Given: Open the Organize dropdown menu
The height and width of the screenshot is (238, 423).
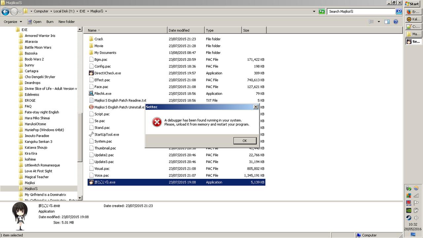Looking at the screenshot, I should pyautogui.click(x=13, y=22).
